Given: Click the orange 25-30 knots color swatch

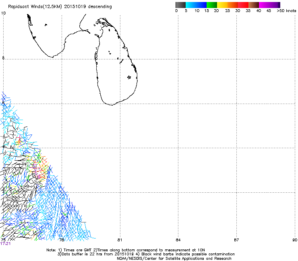Looking at the screenshot, I should click(x=232, y=5).
